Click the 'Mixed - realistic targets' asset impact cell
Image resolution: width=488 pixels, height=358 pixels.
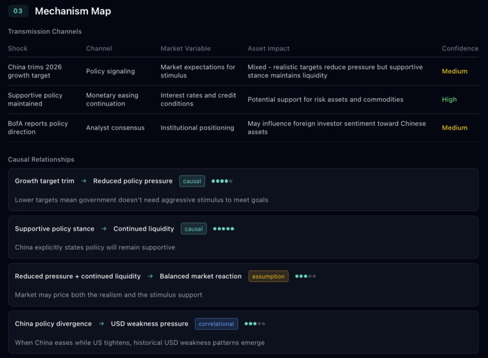[335, 71]
